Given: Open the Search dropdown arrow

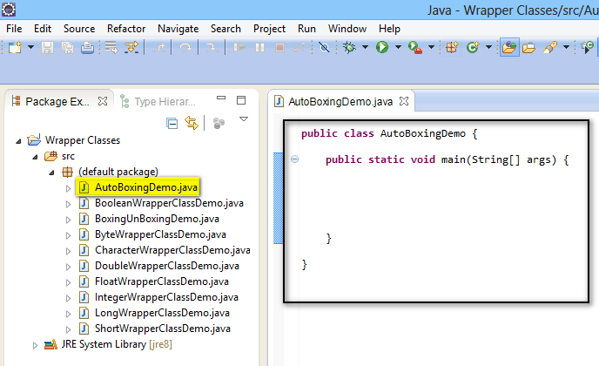Looking at the screenshot, I should [566, 47].
